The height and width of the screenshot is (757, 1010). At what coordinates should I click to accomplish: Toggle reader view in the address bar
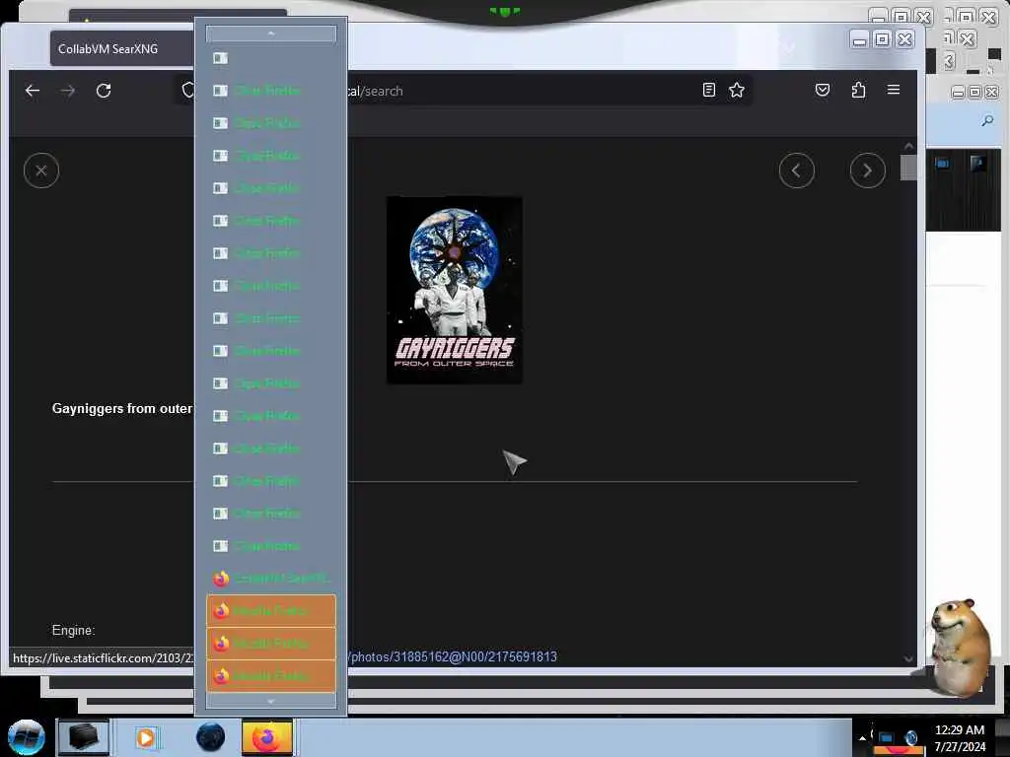(x=708, y=90)
